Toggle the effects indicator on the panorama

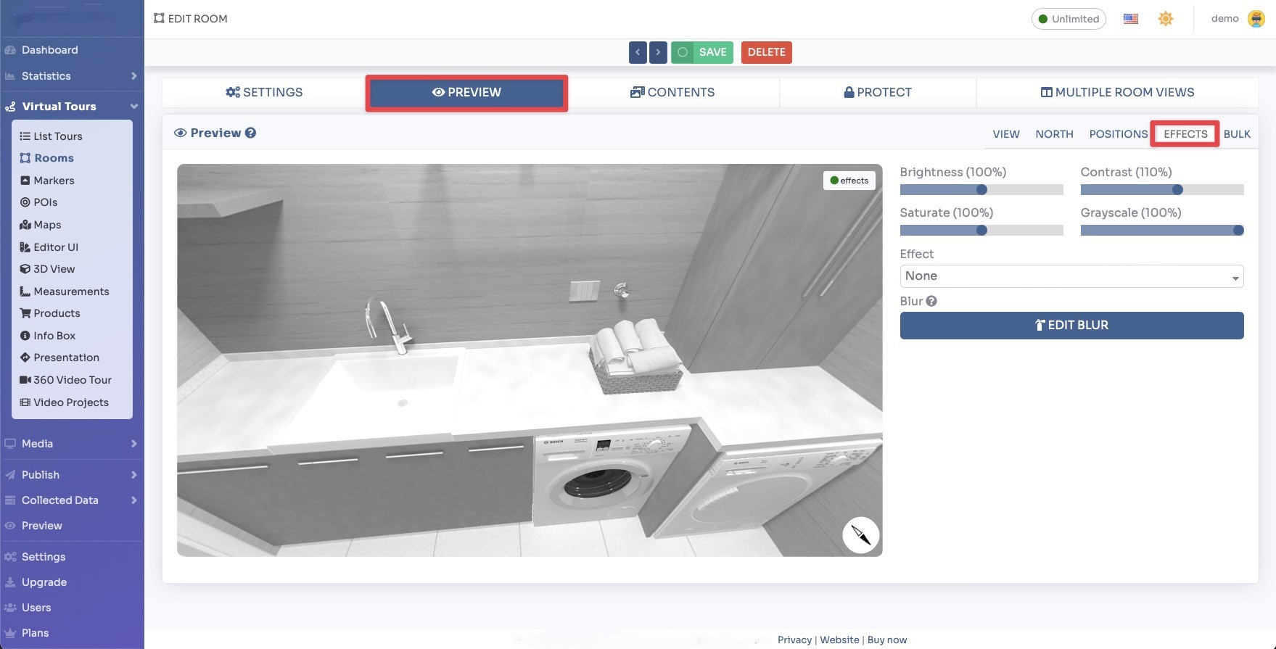[849, 181]
